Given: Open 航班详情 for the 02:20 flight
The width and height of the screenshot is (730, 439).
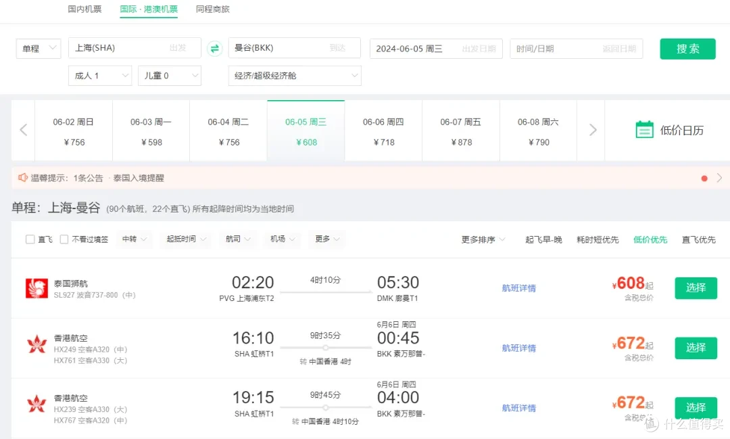Looking at the screenshot, I should (x=518, y=288).
